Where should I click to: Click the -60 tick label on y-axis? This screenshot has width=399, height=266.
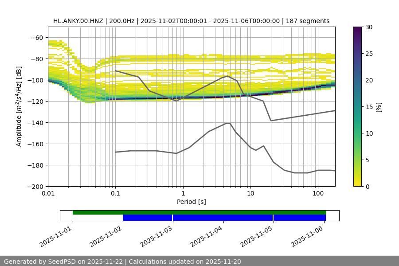(36, 38)
